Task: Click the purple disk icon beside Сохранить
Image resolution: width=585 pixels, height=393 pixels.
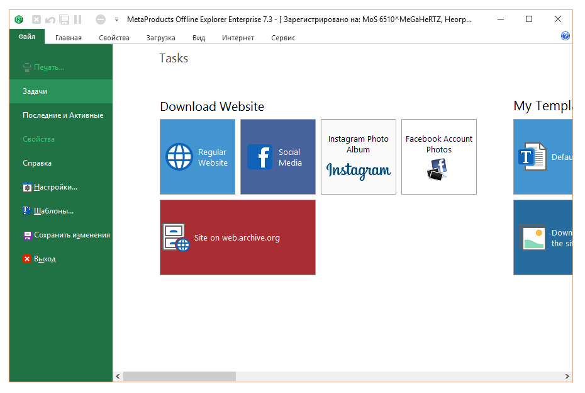Action: pyautogui.click(x=27, y=235)
